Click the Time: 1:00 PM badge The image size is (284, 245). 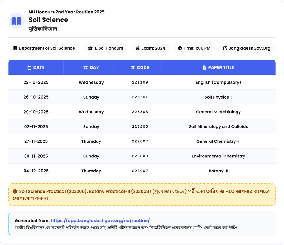pos(194,48)
